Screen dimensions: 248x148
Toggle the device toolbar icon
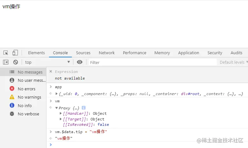[x=15, y=53]
